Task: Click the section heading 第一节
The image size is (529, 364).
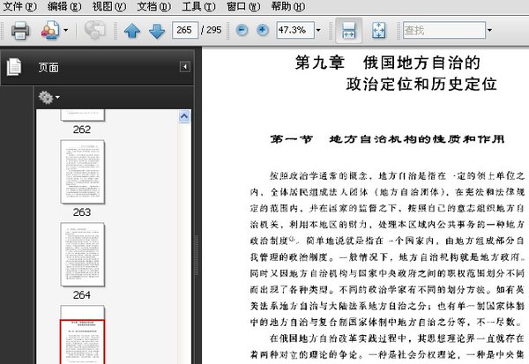Action: (x=292, y=139)
